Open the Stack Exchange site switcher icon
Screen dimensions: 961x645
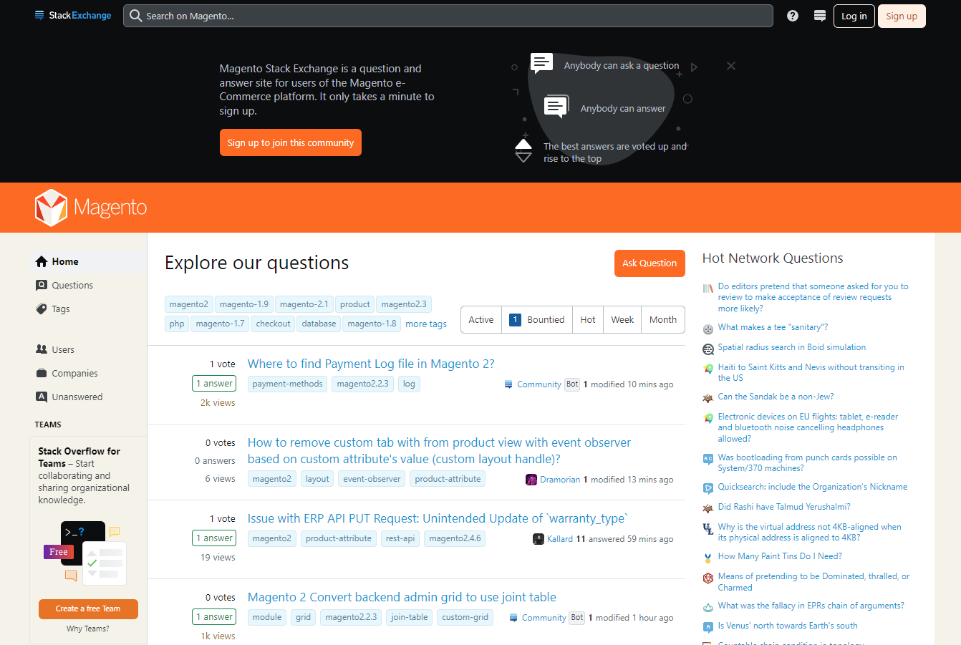click(x=820, y=16)
